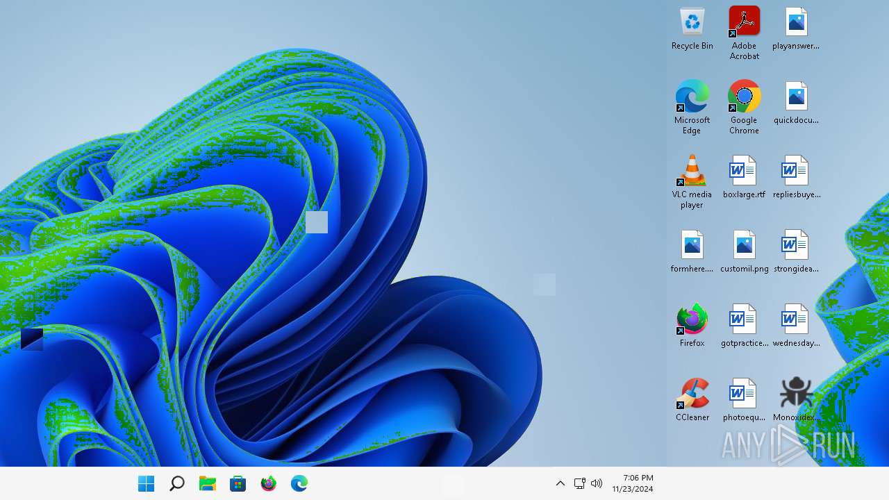Select the Monoxidex bug icon file

pos(796,400)
